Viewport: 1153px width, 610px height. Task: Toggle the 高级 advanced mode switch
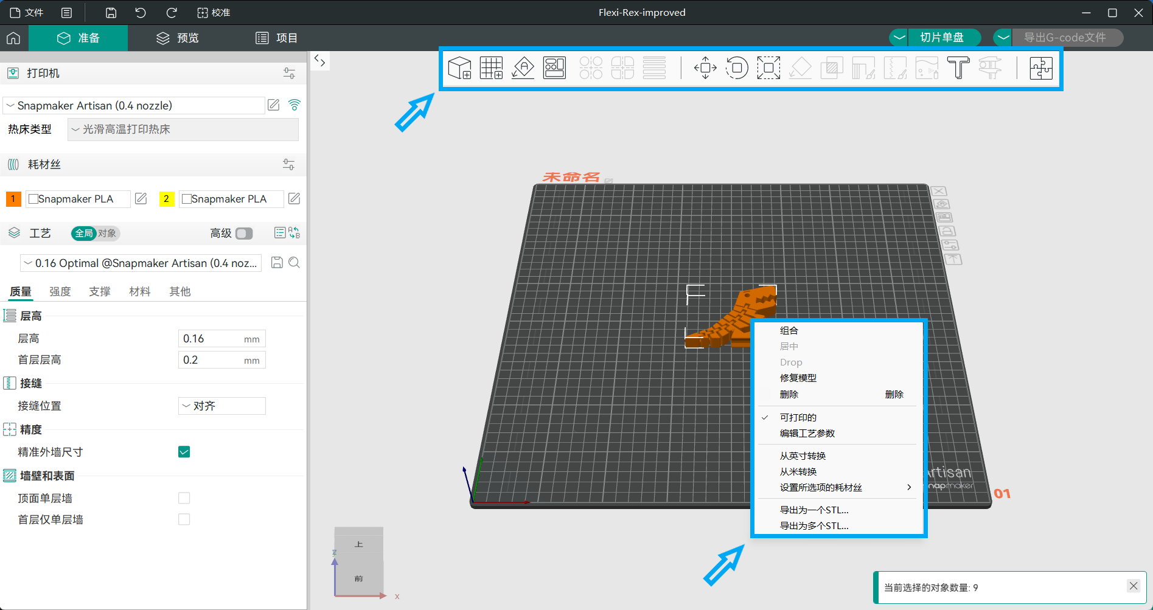[244, 234]
